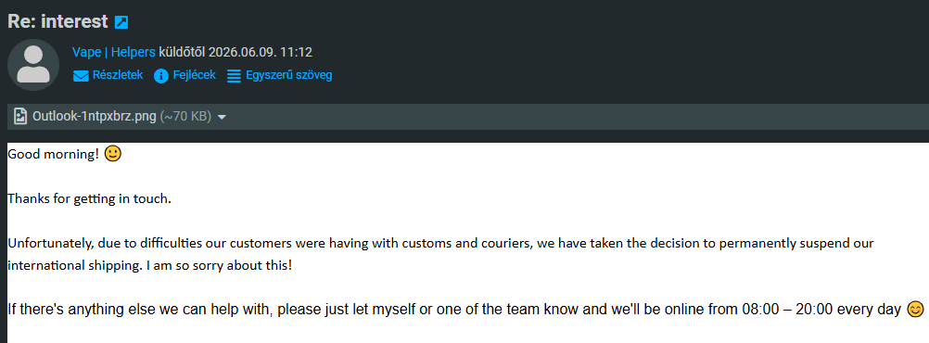Screen dimensions: 929x343
Task: Click the envelope icon beside Részletek
Action: coord(81,76)
